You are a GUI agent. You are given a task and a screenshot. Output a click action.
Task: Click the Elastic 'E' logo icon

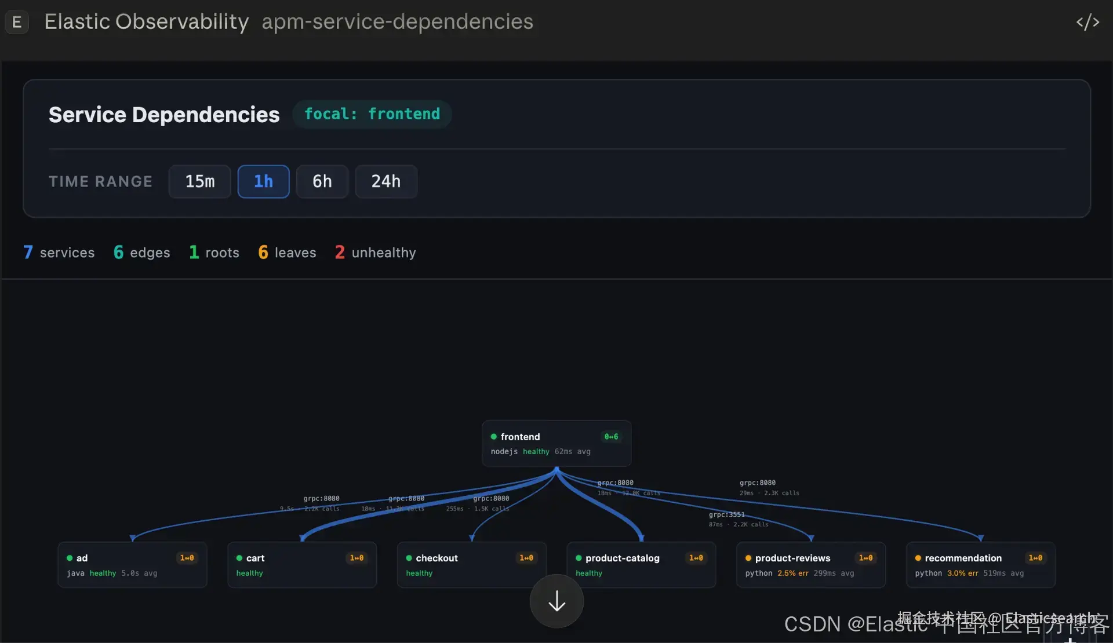pos(17,23)
